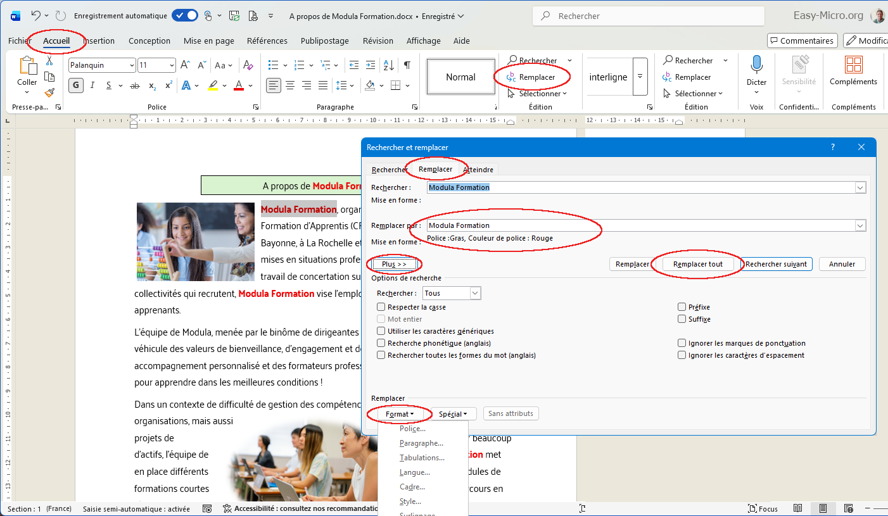
Task: Toggle italic formatting in Police group
Action: point(92,85)
